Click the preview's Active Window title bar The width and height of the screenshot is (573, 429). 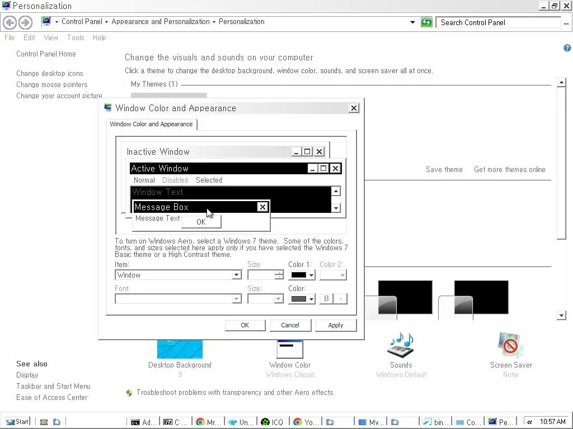pyautogui.click(x=219, y=168)
